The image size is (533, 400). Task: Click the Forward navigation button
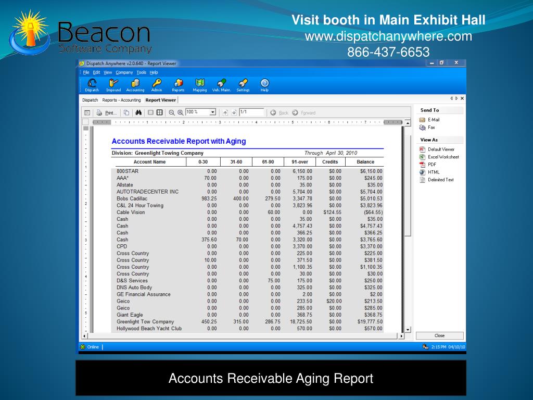pos(303,113)
